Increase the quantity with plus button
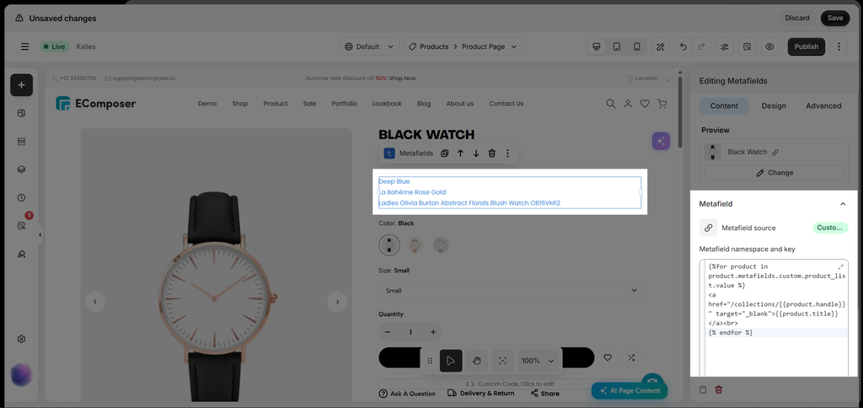 (432, 332)
